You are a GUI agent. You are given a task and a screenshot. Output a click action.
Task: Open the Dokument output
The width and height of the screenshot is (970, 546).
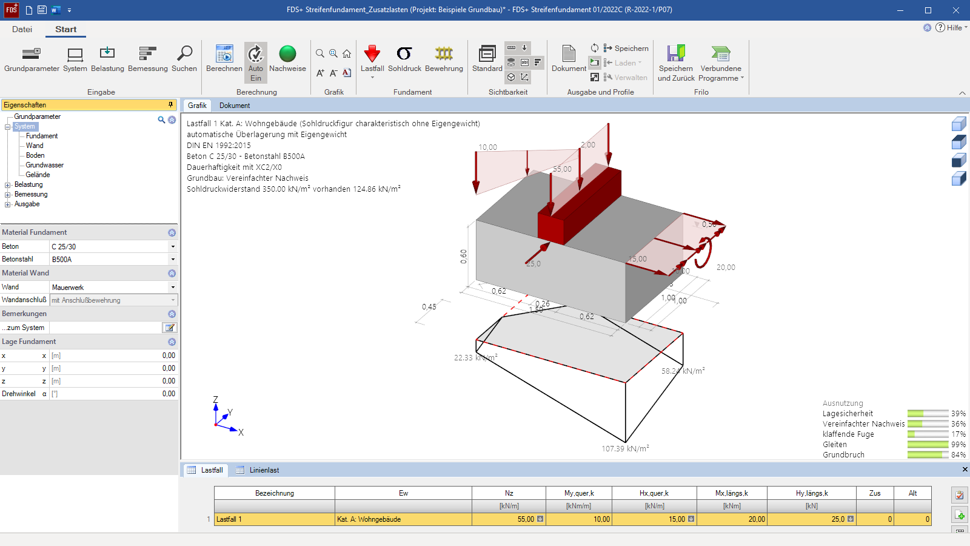(x=569, y=59)
